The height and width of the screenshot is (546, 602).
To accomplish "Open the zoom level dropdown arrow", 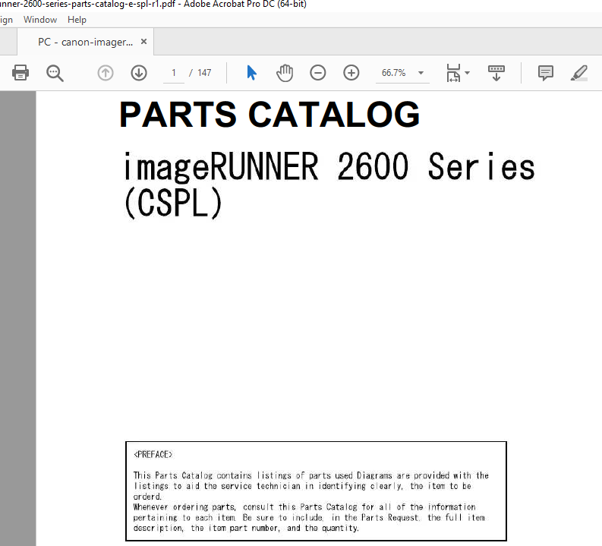I will 421,73.
